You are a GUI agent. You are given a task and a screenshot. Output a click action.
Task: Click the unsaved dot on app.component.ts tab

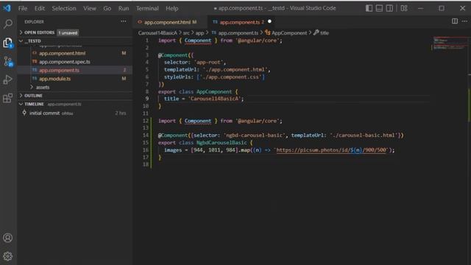tap(269, 21)
